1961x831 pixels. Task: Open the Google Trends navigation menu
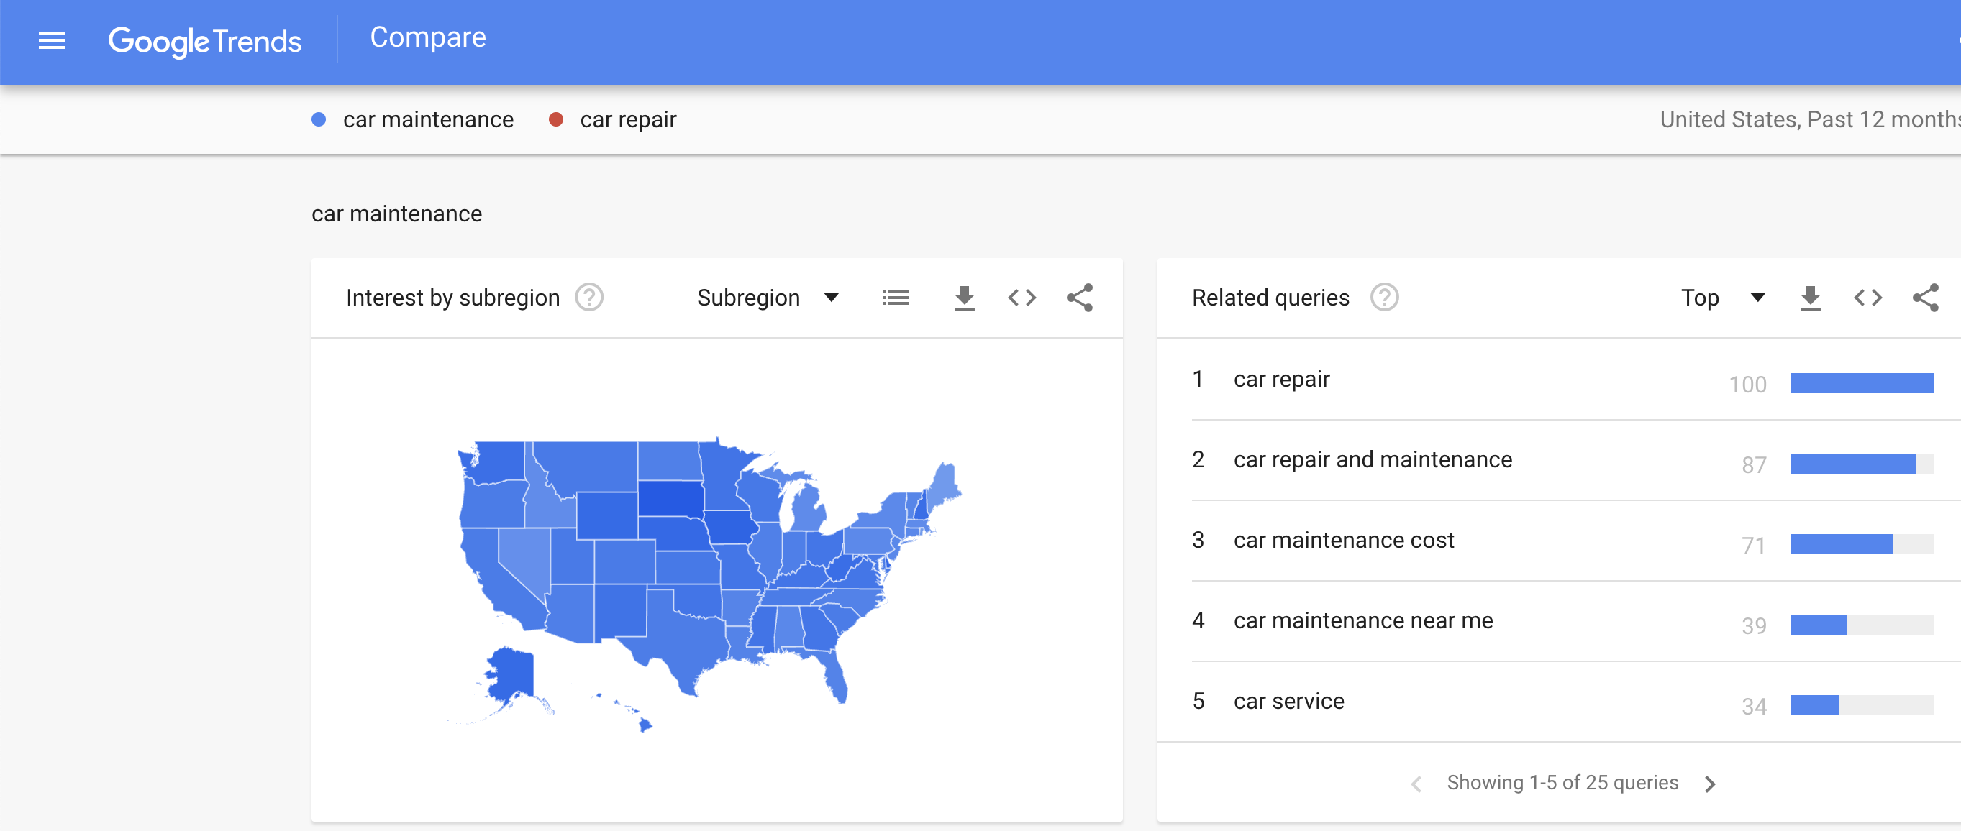coord(52,40)
